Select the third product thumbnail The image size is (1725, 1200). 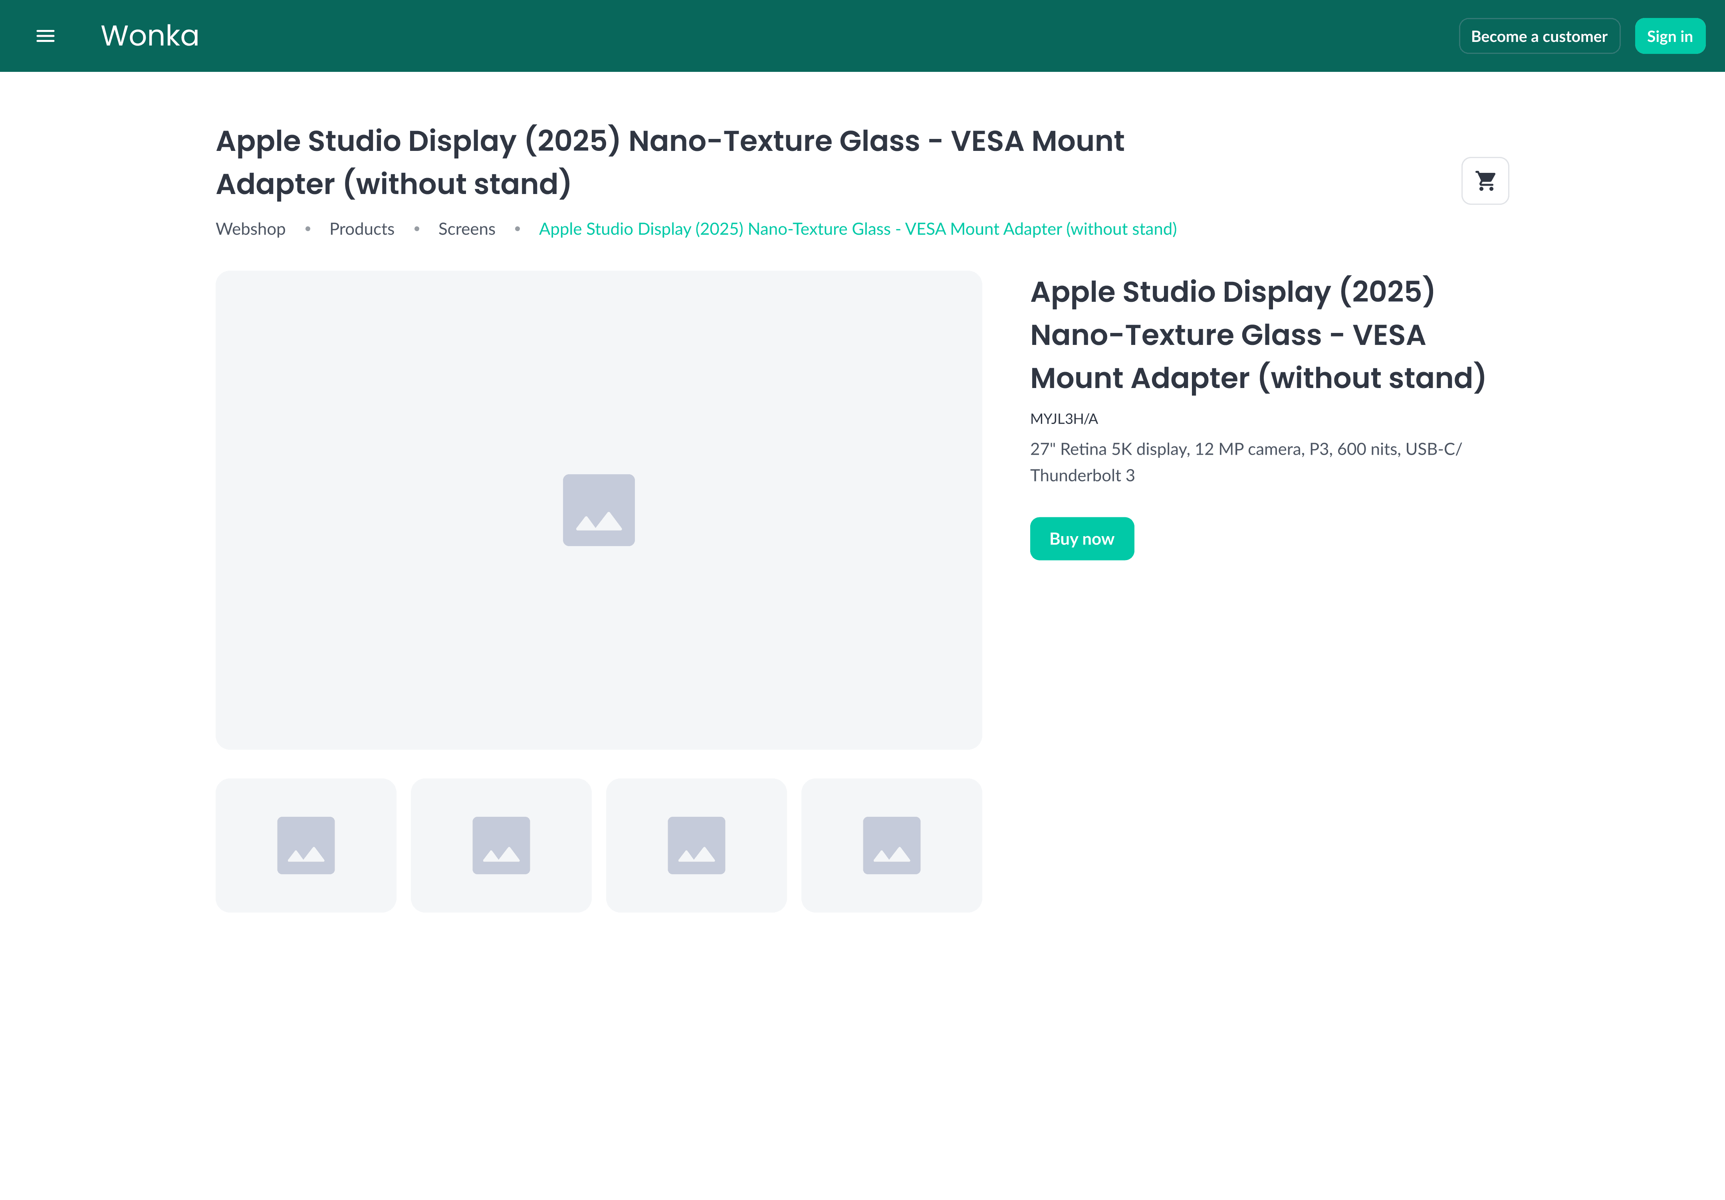(696, 846)
